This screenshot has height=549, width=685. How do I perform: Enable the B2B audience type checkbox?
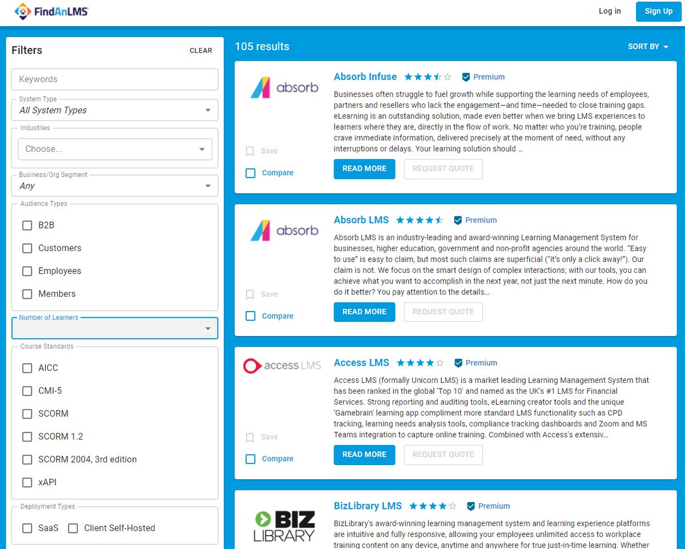[x=27, y=225]
